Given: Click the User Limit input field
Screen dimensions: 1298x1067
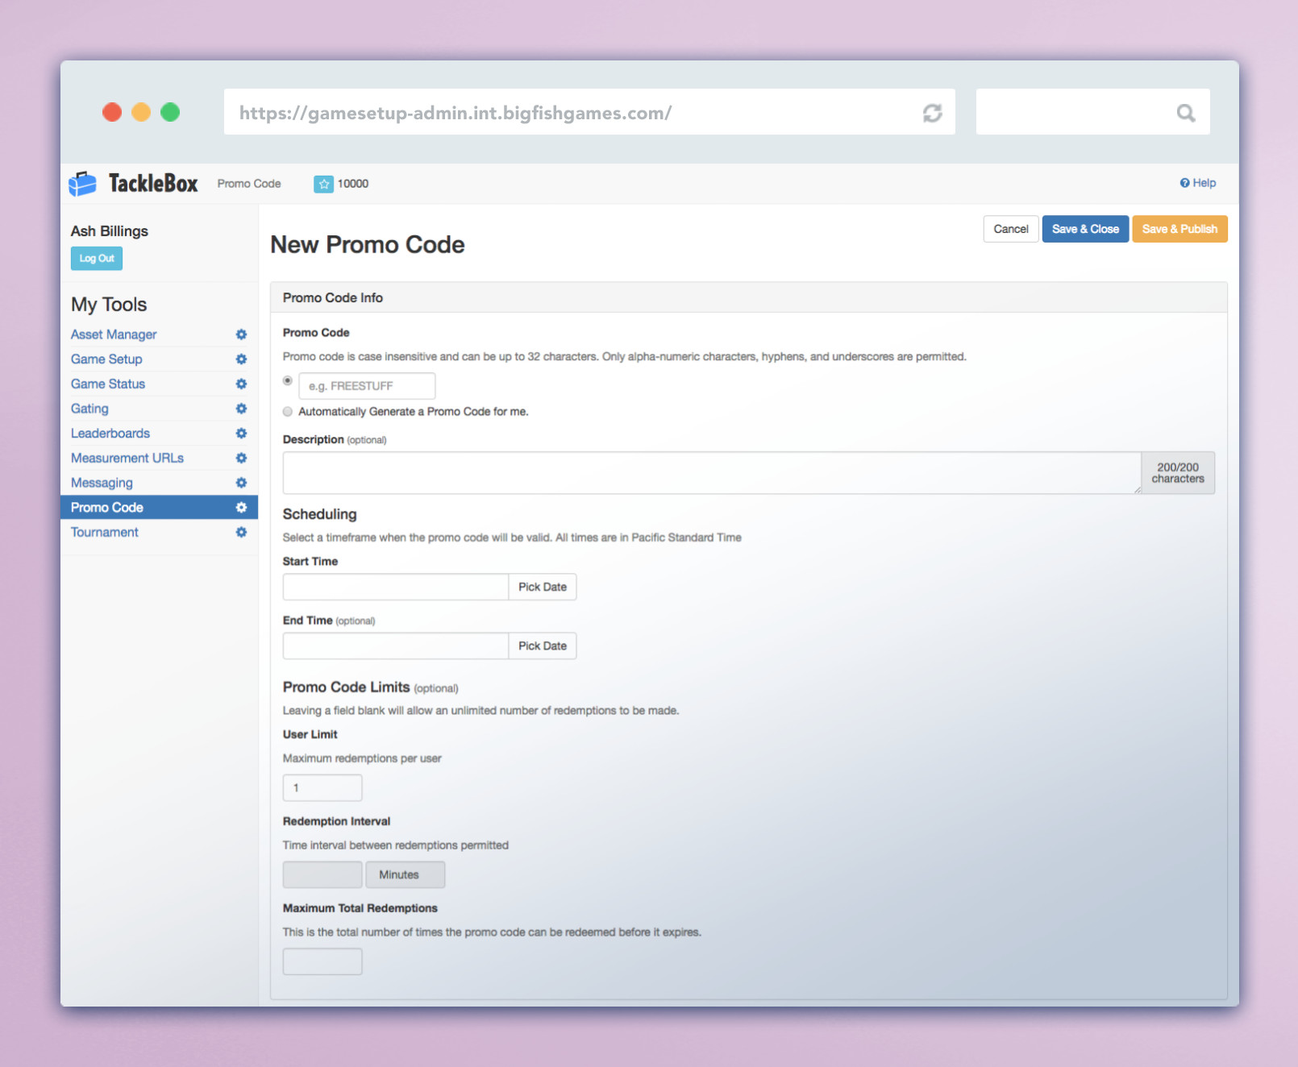Looking at the screenshot, I should tap(322, 787).
